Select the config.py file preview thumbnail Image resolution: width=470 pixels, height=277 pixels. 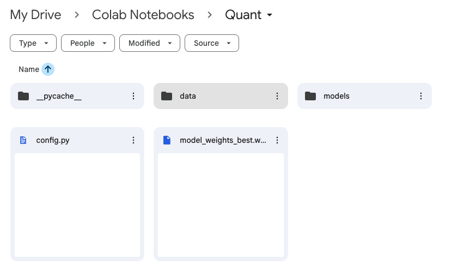click(x=77, y=204)
